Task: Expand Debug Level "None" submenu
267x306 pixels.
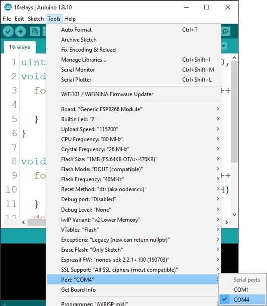Action: pyautogui.click(x=133, y=210)
